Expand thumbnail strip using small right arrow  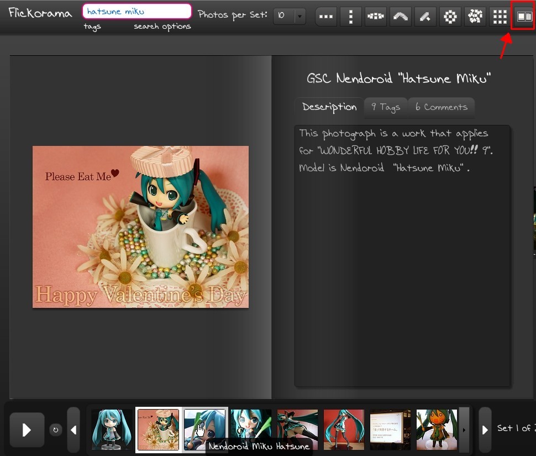coord(464,429)
